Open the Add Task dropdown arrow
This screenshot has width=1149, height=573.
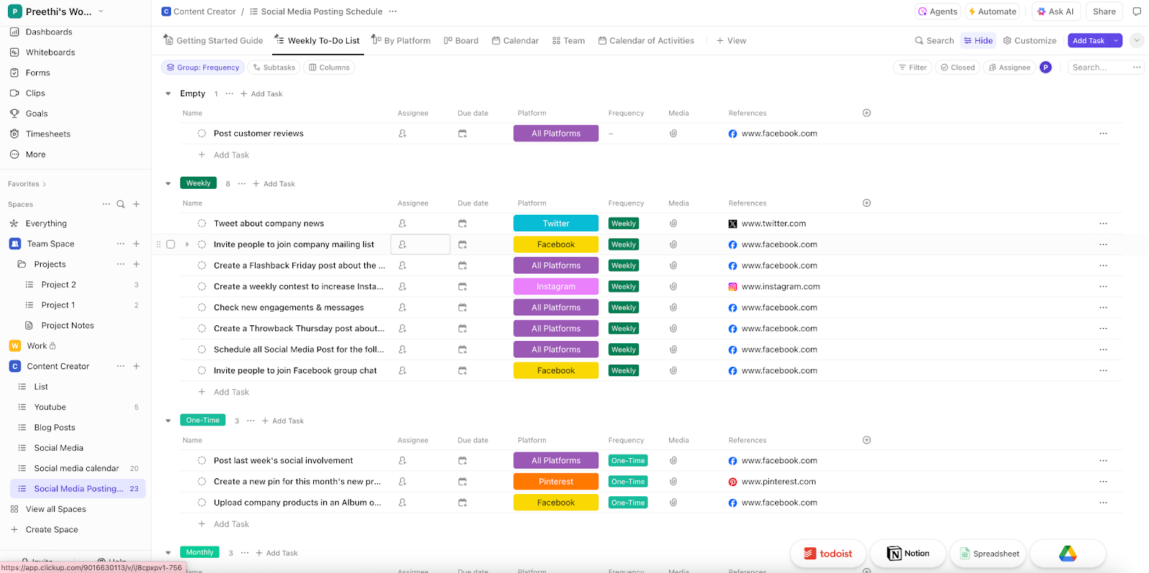click(x=1116, y=41)
